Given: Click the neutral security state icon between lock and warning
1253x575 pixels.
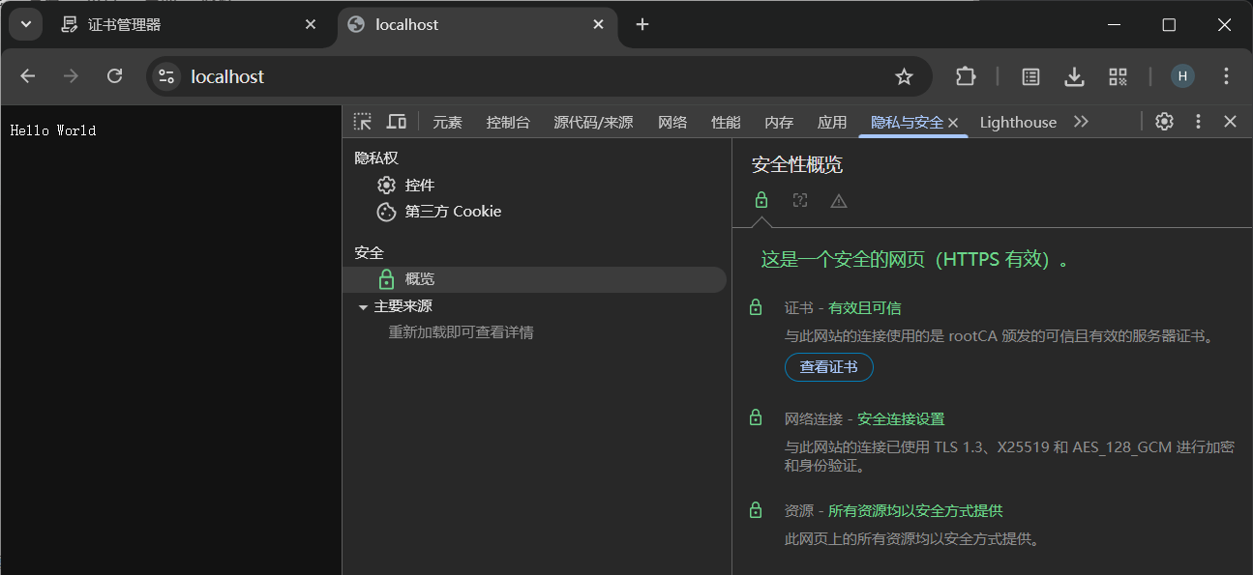Looking at the screenshot, I should click(x=800, y=200).
